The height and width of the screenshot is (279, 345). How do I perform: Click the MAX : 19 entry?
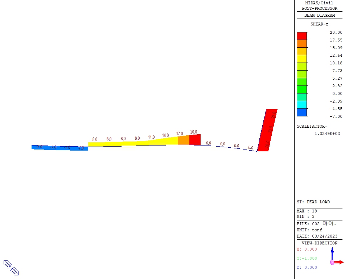[x=307, y=211]
